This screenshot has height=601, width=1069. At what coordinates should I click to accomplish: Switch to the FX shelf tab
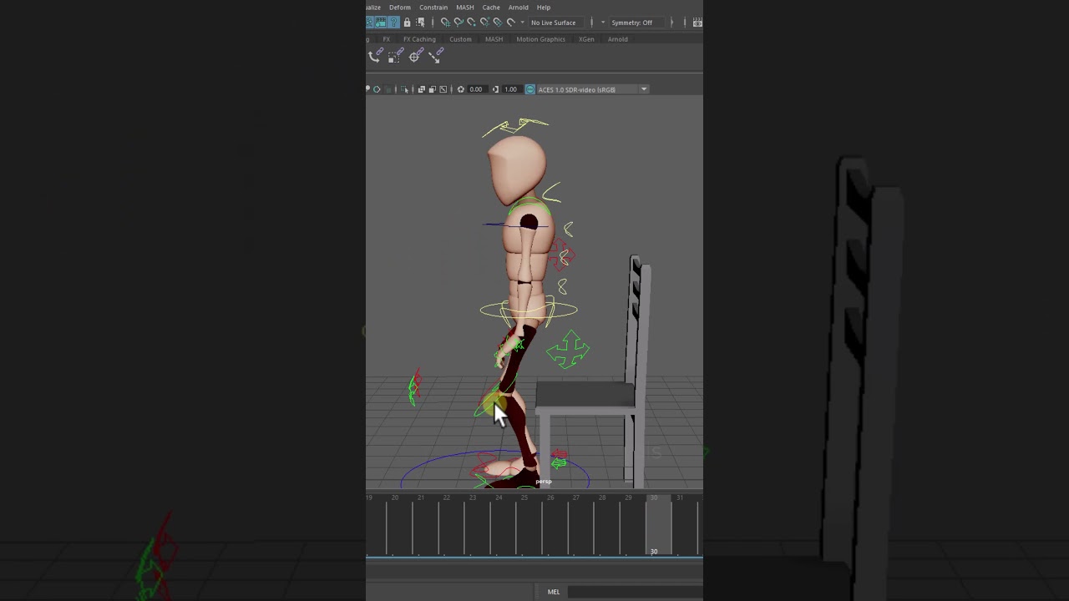pyautogui.click(x=387, y=39)
